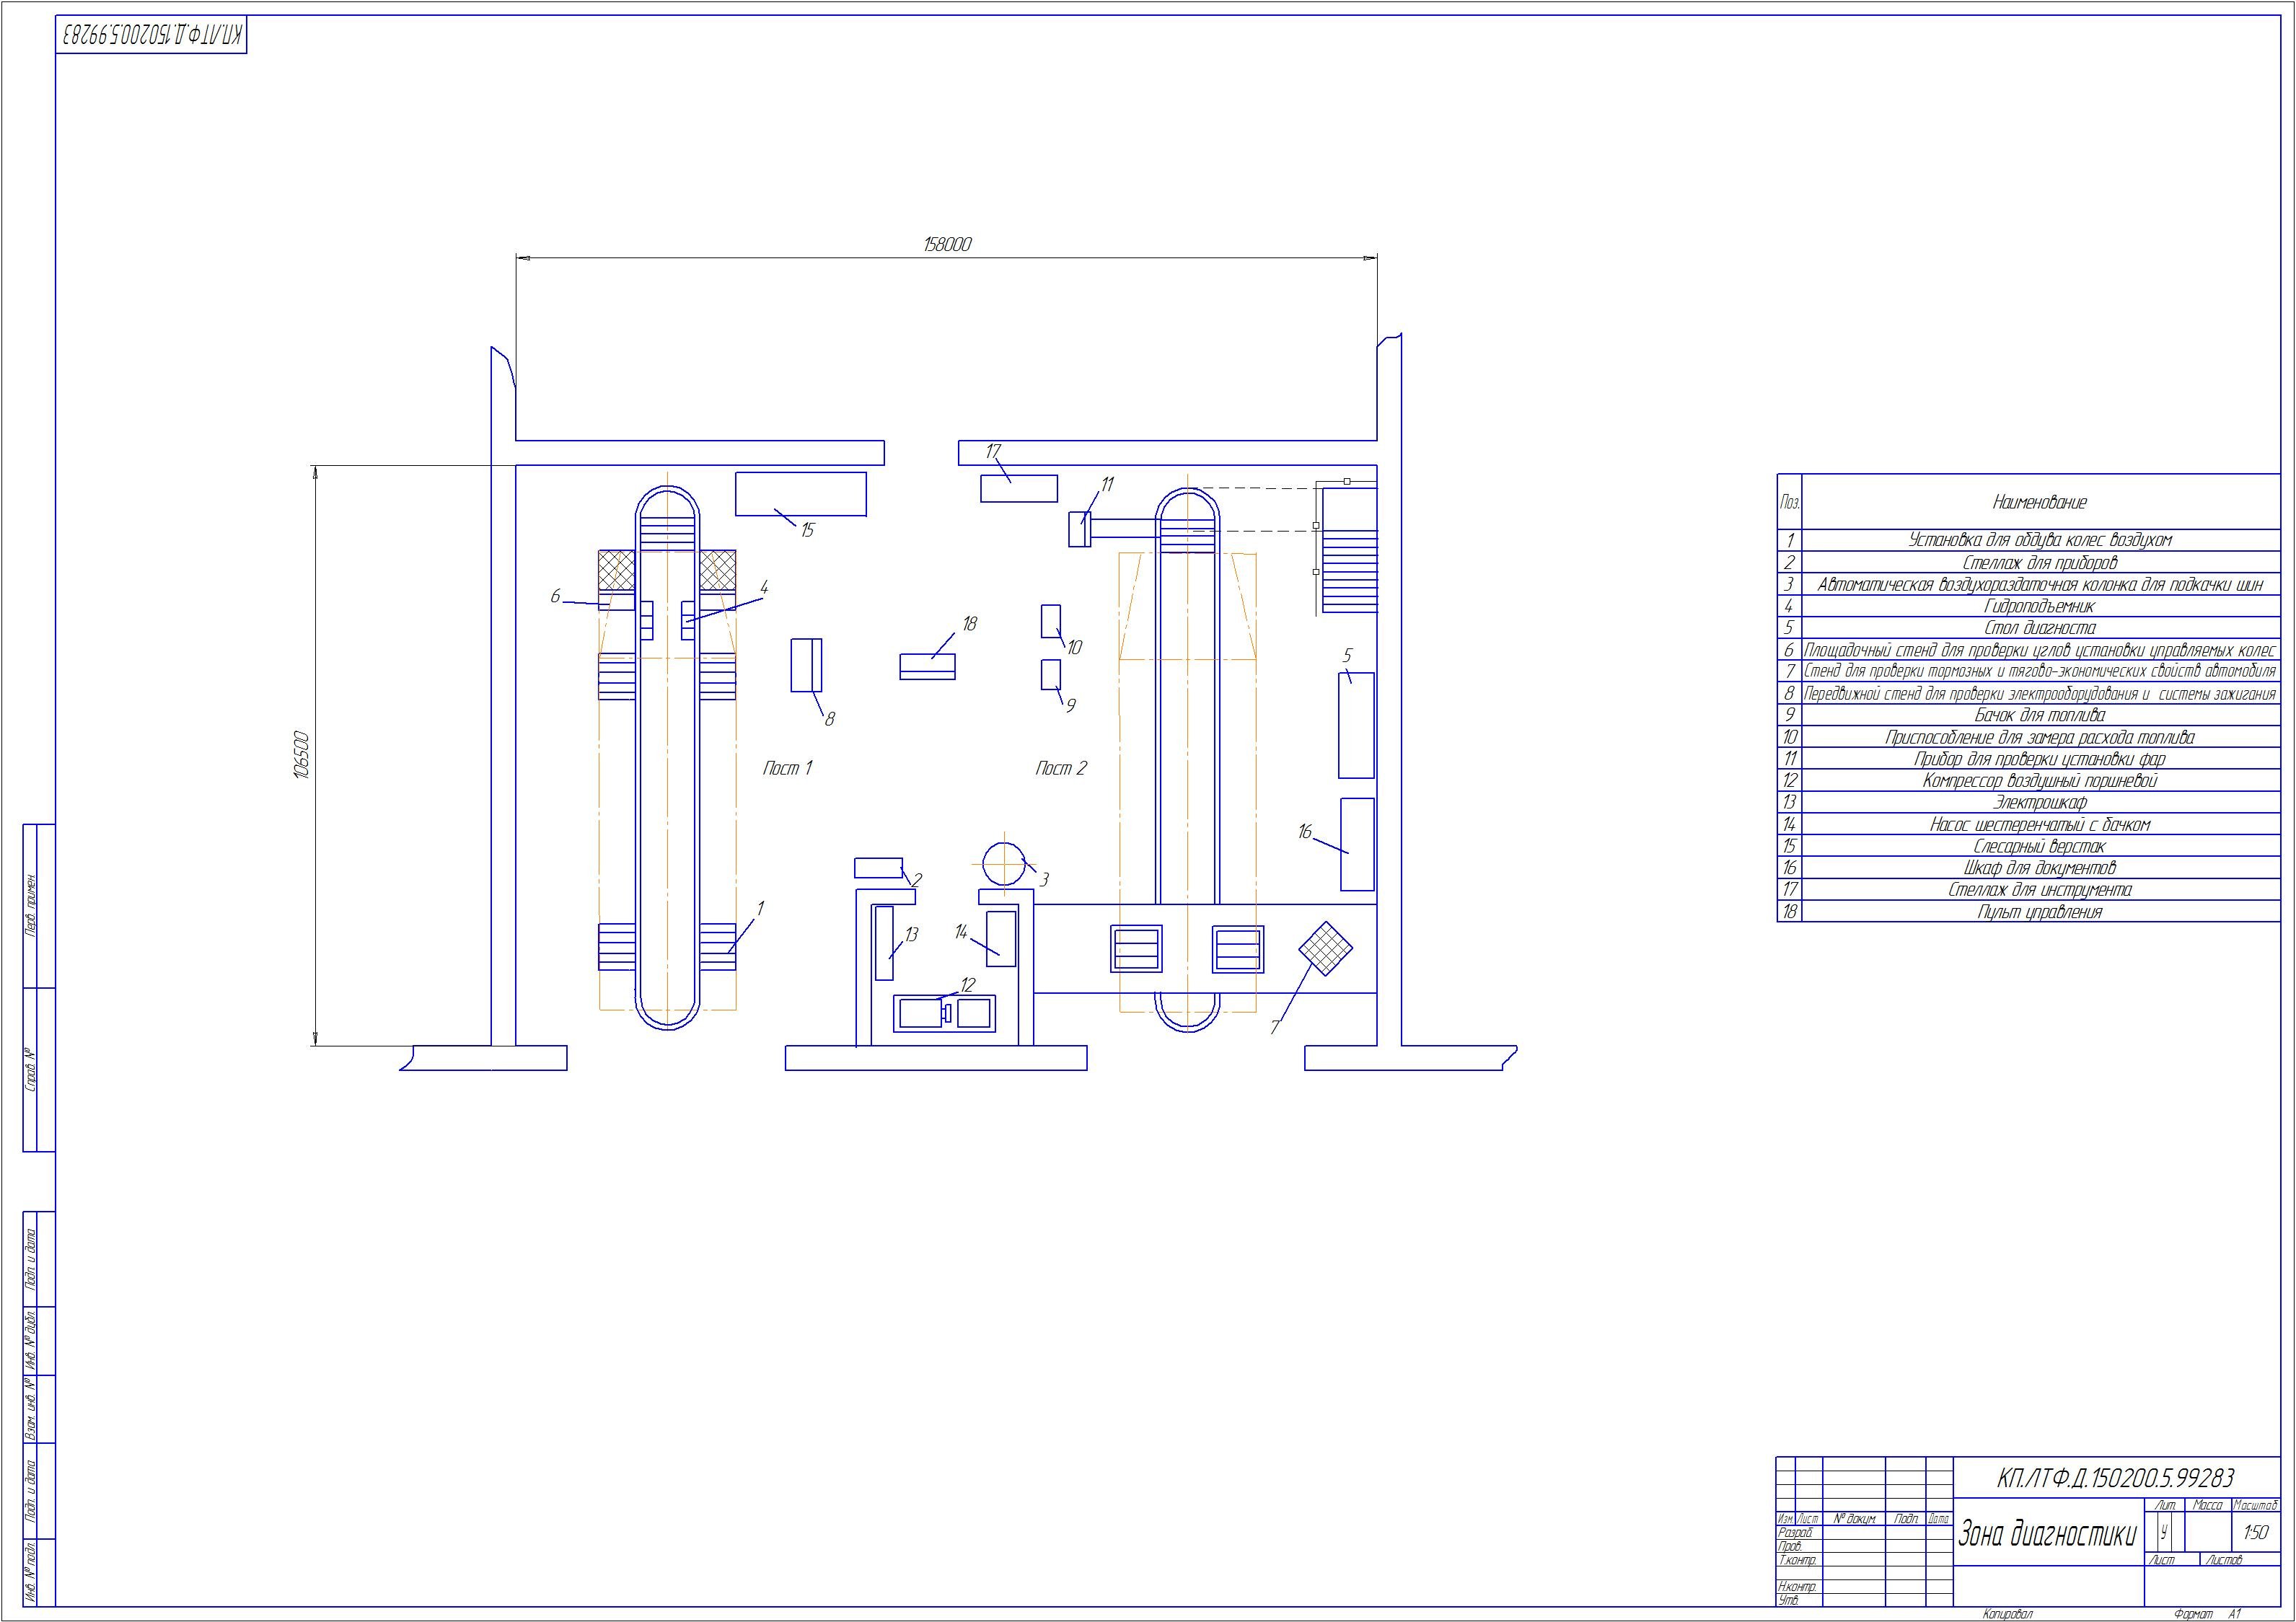Select the 'Пост 2' text label

(x=1060, y=768)
